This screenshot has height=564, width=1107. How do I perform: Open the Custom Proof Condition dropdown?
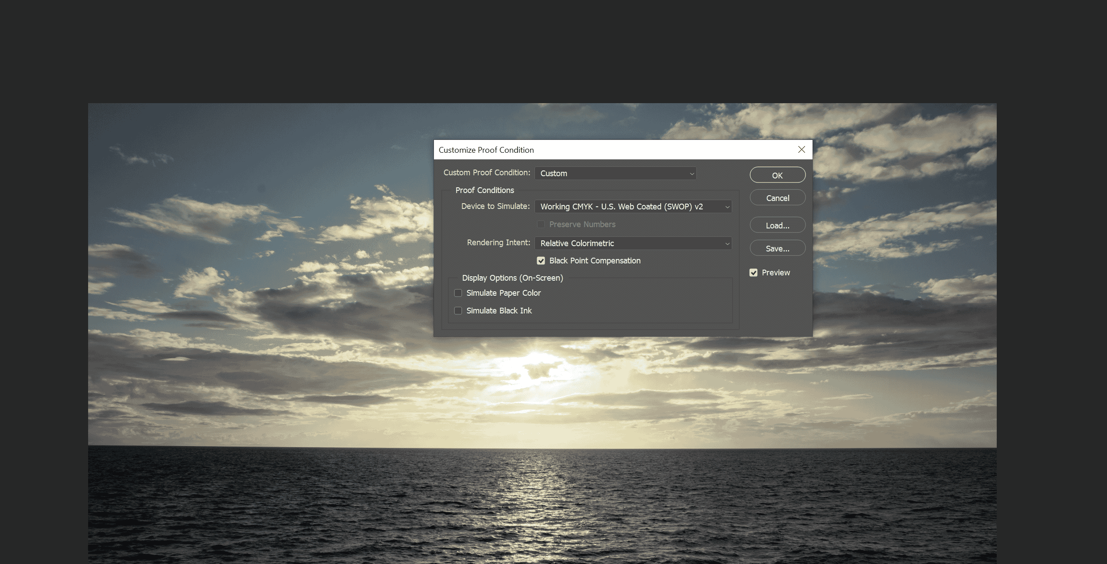(615, 173)
